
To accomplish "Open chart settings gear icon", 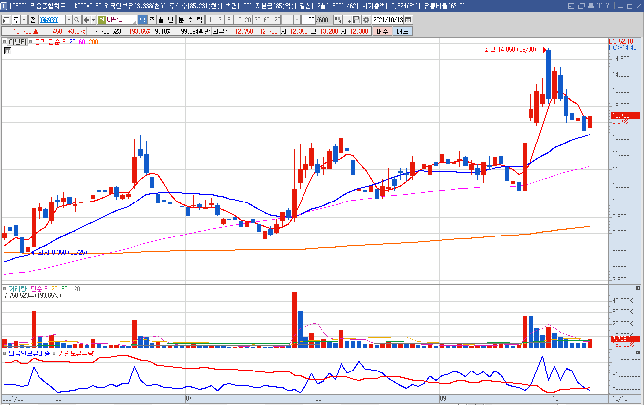I will [x=366, y=20].
